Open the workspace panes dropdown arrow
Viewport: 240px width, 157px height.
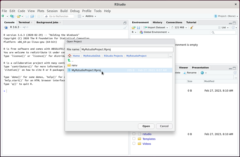83,16
